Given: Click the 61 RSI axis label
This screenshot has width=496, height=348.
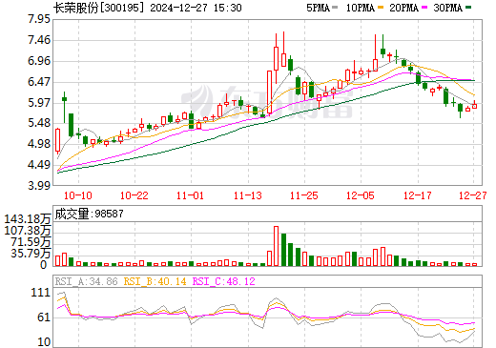Looking at the screenshot, I should [44, 317].
